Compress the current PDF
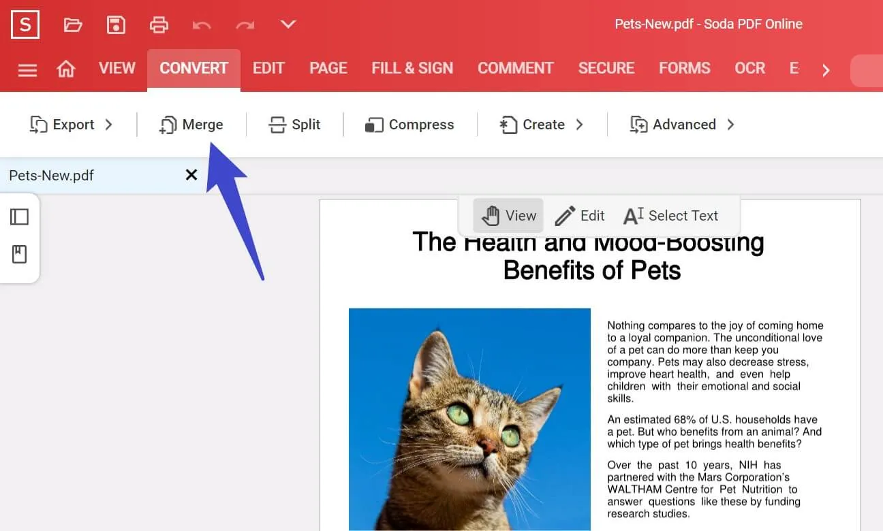 (409, 125)
